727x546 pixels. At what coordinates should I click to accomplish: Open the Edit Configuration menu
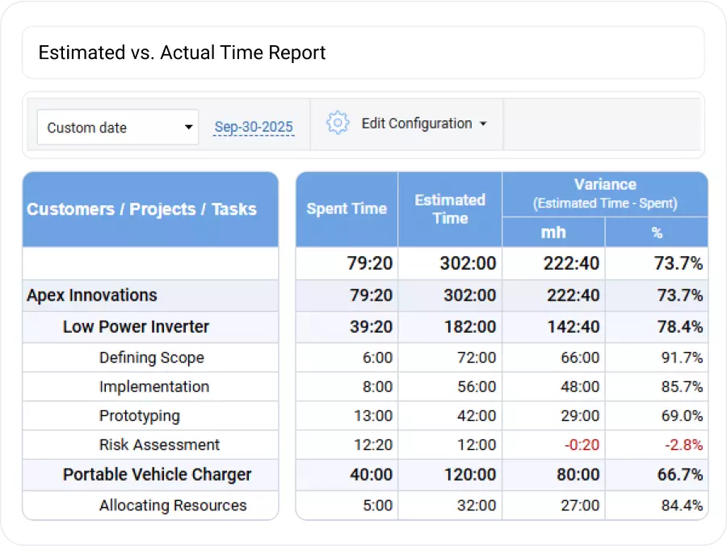423,124
